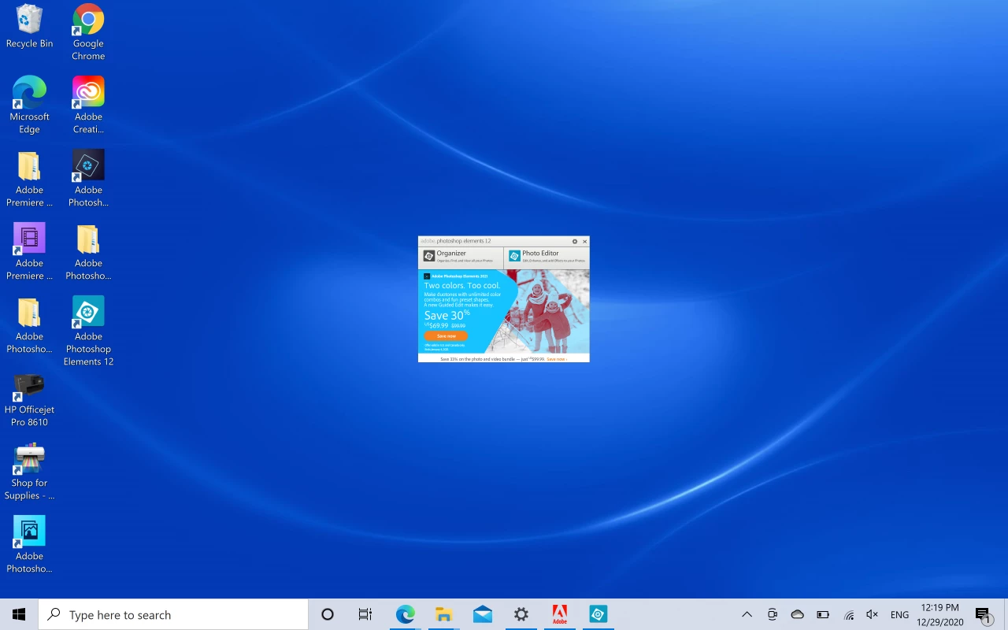Viewport: 1008px width, 630px height.
Task: Open Settings gear on the taskbar
Action: [x=521, y=614]
